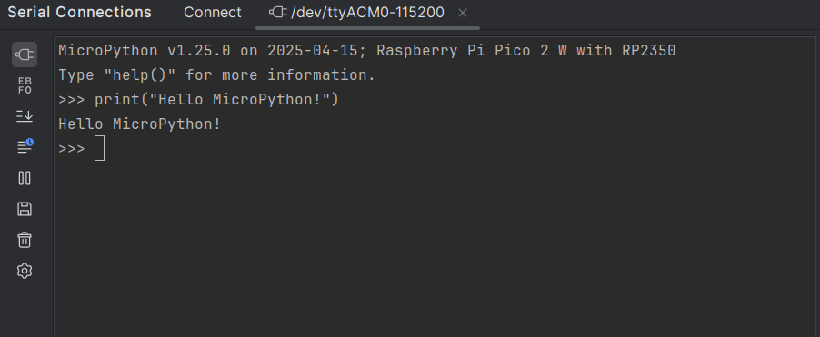Close the /dev/ttyACM0-115200 tab
This screenshot has height=337, width=820.
point(463,13)
